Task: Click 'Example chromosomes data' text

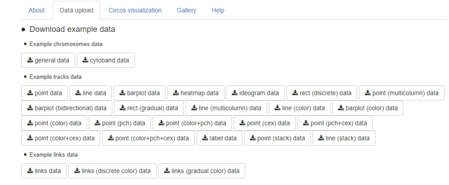Action: 66,44
